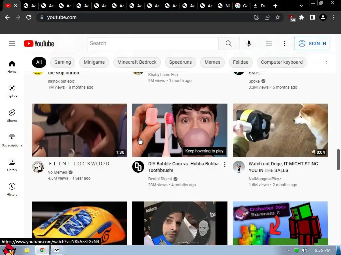The height and width of the screenshot is (255, 341).
Task: Select the Memes filter chip
Action: click(212, 62)
